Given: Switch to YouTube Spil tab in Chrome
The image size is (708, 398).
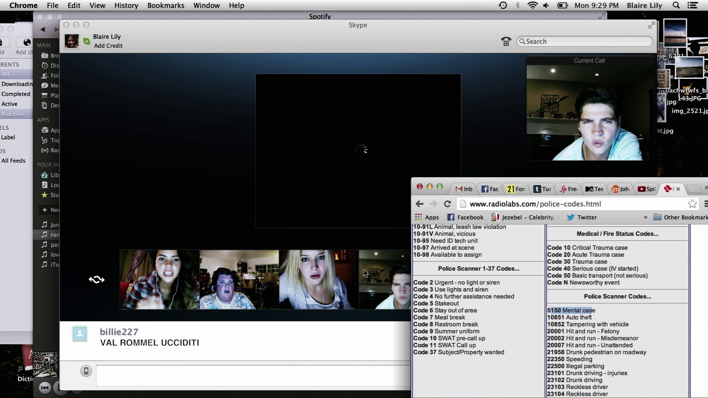Looking at the screenshot, I should pos(647,189).
